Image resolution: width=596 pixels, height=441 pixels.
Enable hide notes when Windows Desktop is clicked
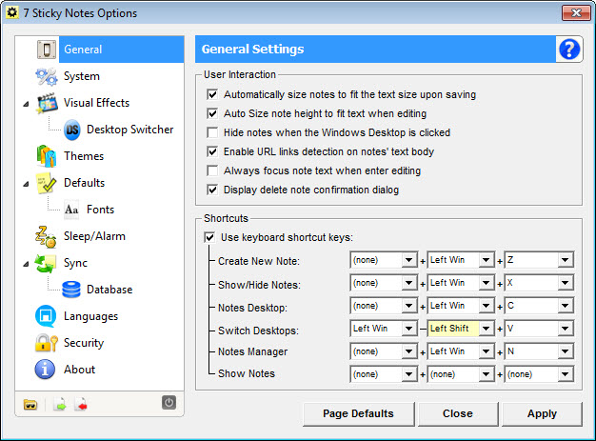click(212, 132)
